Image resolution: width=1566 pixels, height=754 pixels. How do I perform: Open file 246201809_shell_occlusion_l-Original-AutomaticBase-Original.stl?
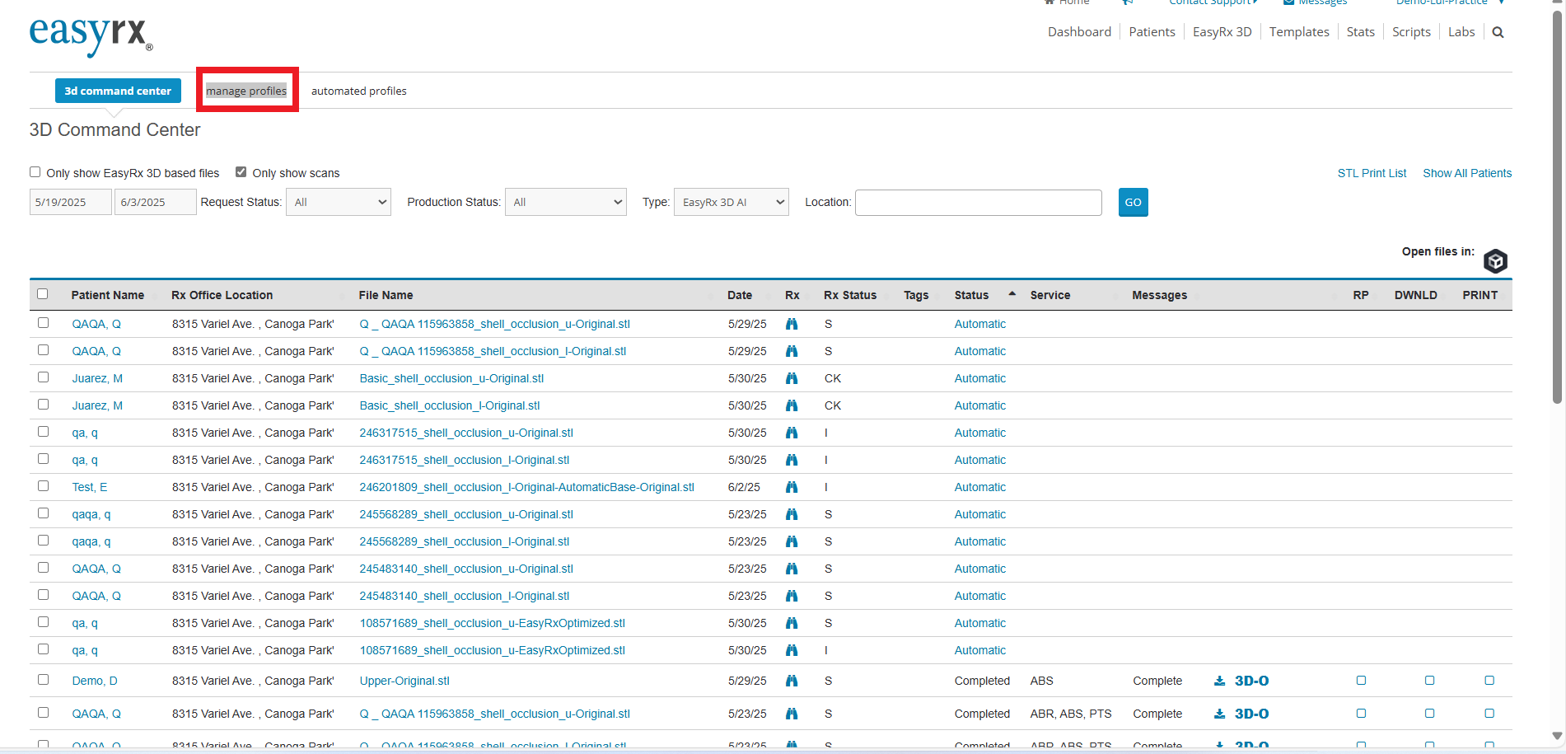tap(526, 487)
